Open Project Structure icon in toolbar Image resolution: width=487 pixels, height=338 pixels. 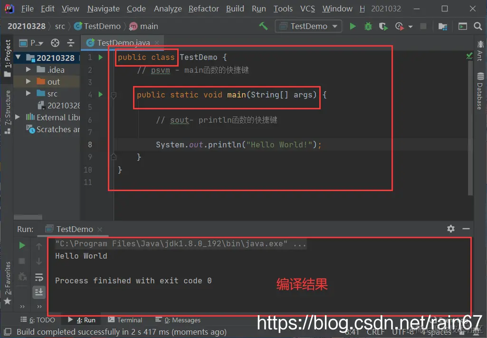[x=443, y=27]
